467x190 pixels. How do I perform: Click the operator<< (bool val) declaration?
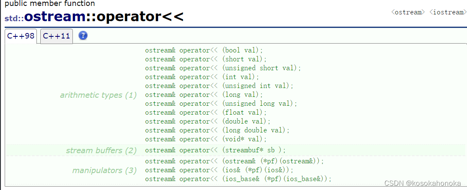[204, 50]
